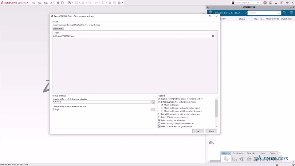Screen dimensions: 295x166
Task: Select the Print icon in the toolbar
Action: coord(83,3)
